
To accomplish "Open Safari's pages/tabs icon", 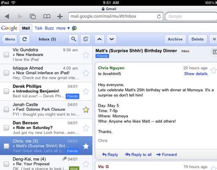I will point(33,16).
